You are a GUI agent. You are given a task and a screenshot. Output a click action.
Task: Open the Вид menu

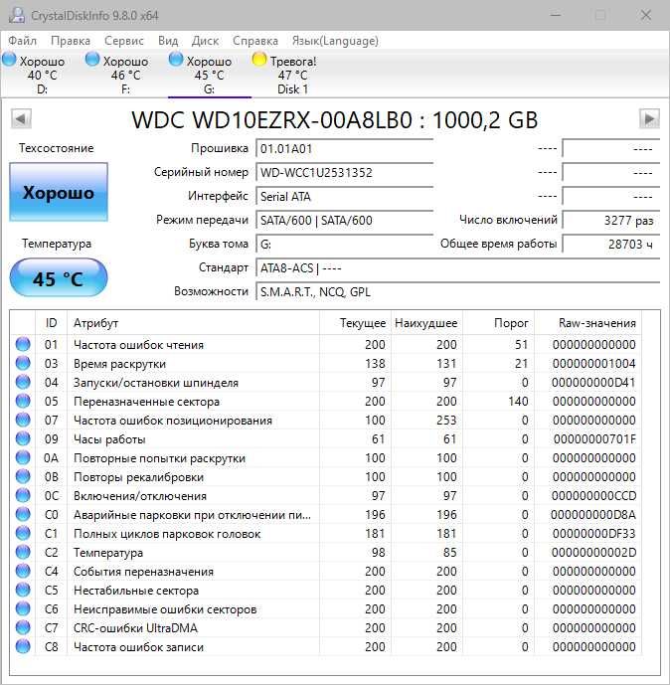pyautogui.click(x=168, y=41)
